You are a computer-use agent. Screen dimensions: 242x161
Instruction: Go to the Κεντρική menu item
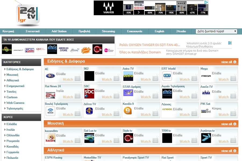tap(8, 31)
